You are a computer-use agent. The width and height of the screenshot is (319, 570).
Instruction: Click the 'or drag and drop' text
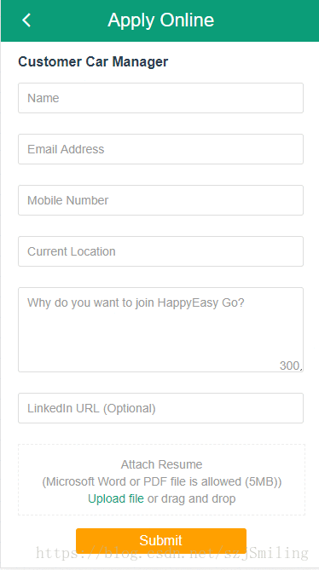[x=191, y=498]
